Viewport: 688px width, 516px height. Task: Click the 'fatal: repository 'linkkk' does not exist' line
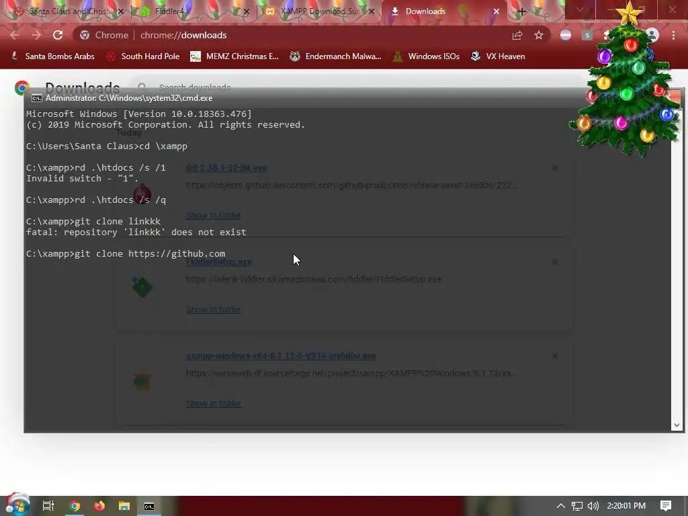(x=136, y=232)
